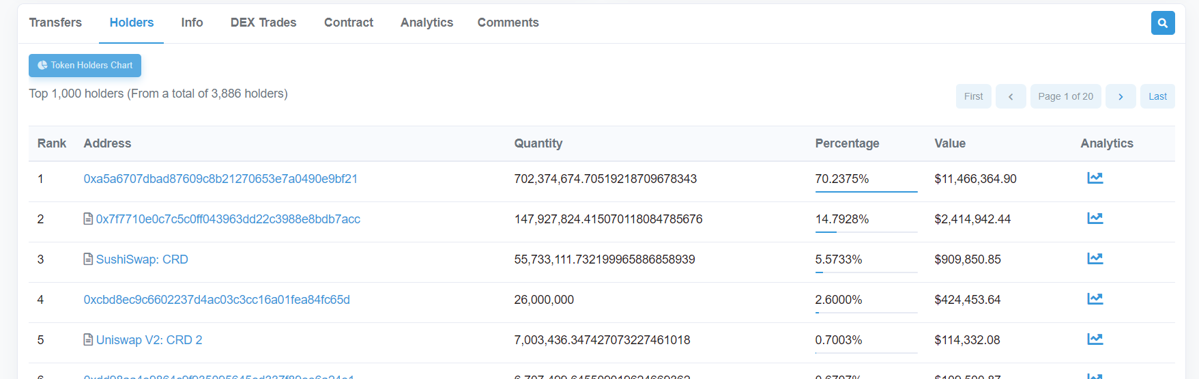This screenshot has width=1199, height=379.
Task: Go to next page using right chevron
Action: [x=1120, y=97]
